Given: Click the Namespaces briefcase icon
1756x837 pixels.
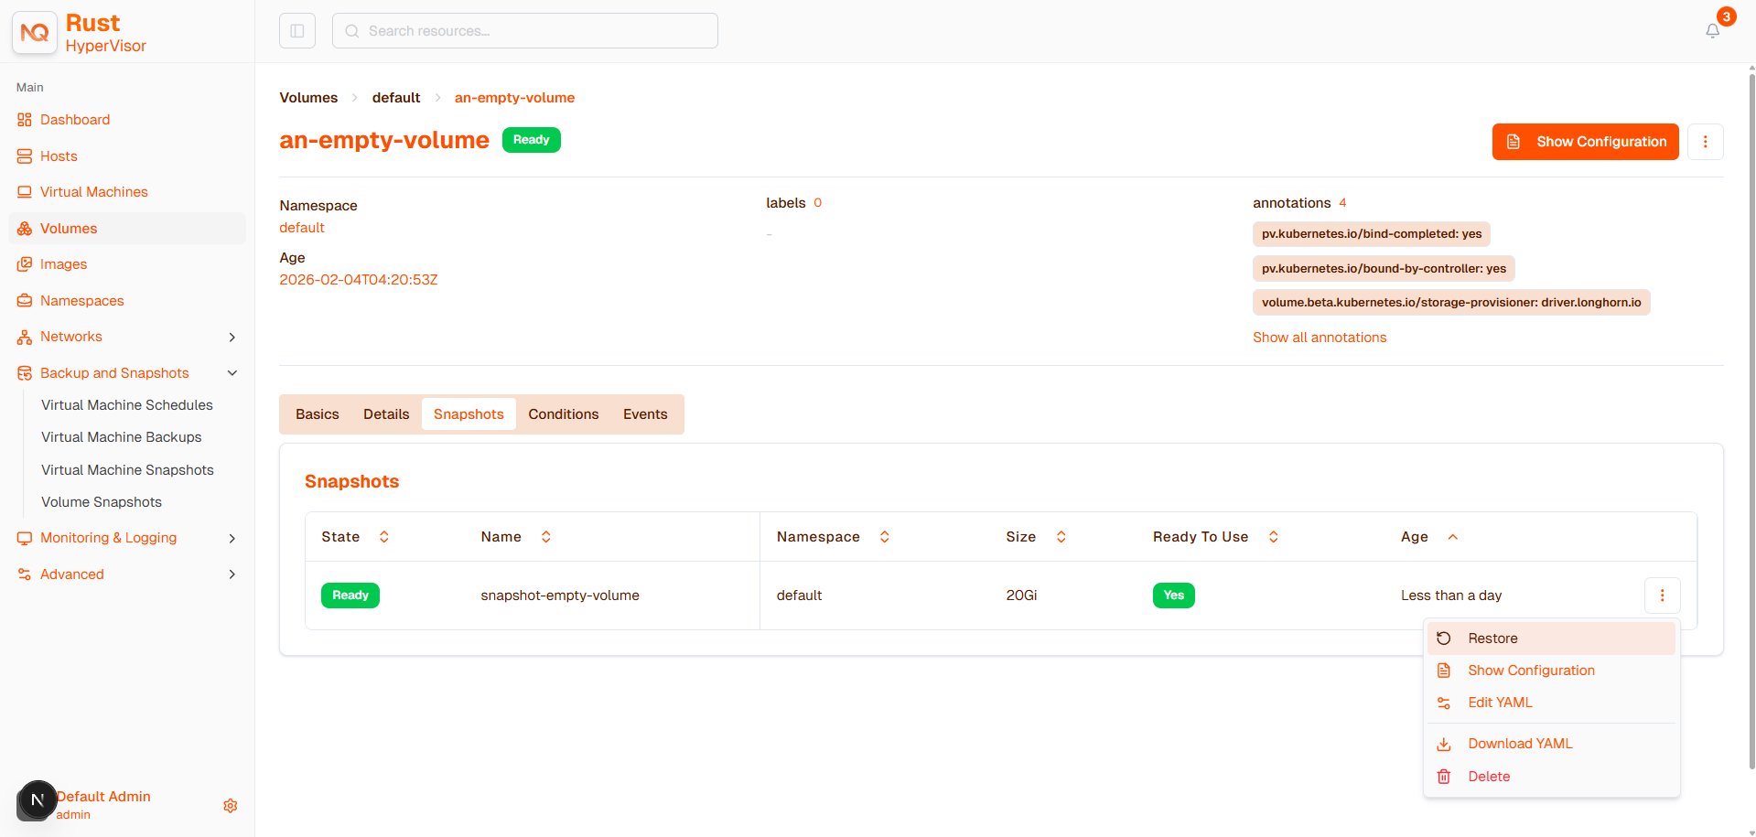Looking at the screenshot, I should click(x=25, y=301).
